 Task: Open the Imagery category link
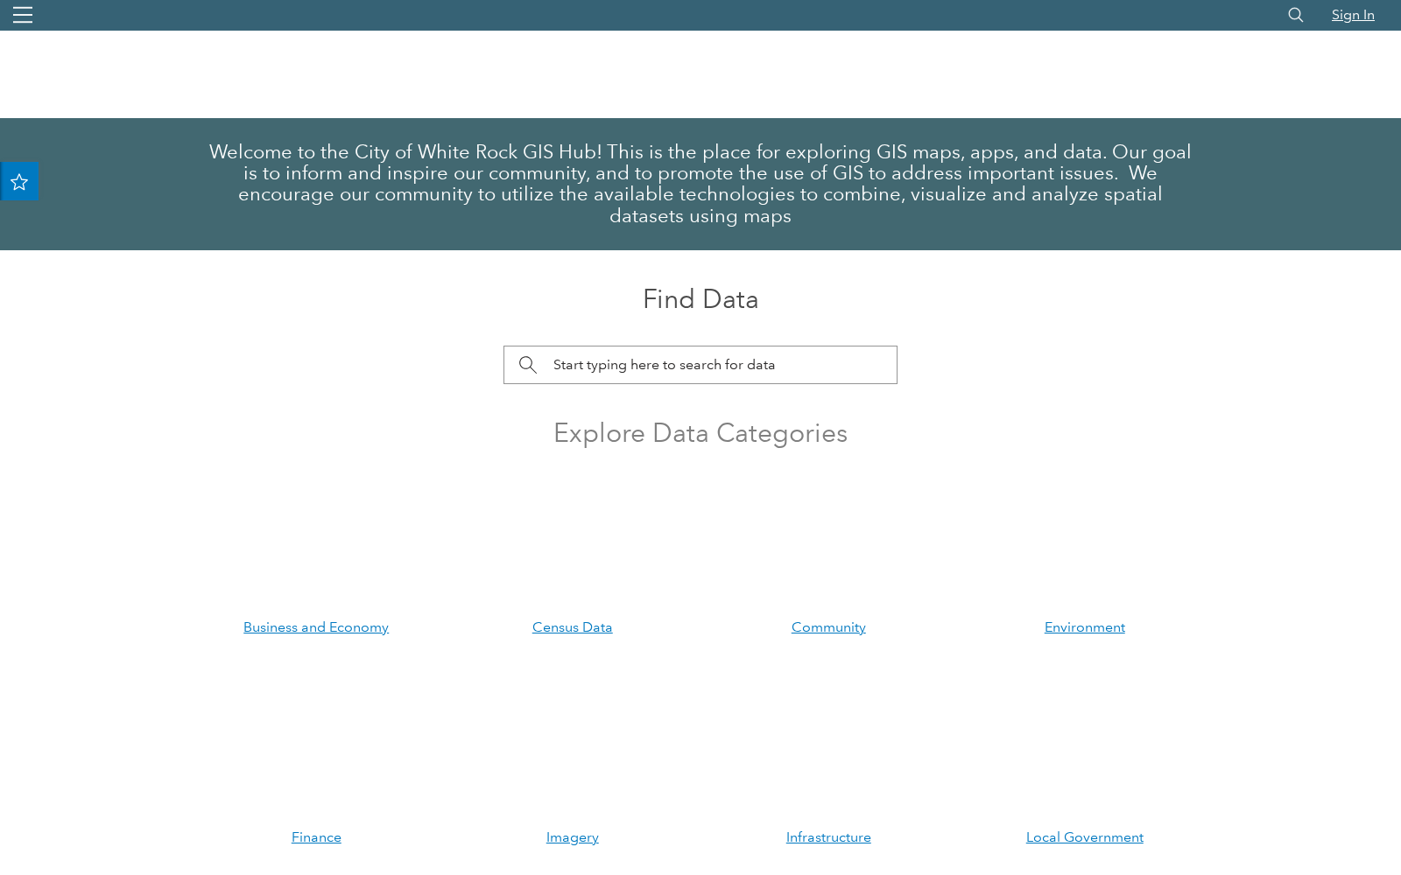573,837
